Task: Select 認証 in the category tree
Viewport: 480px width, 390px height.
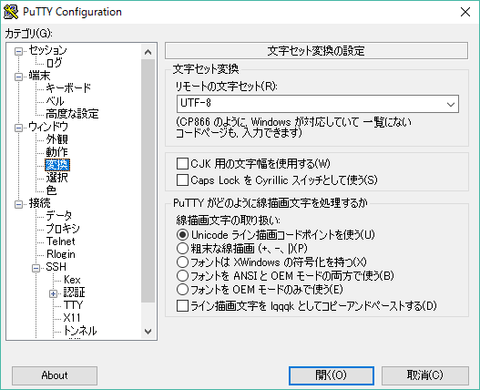Action: tap(74, 292)
